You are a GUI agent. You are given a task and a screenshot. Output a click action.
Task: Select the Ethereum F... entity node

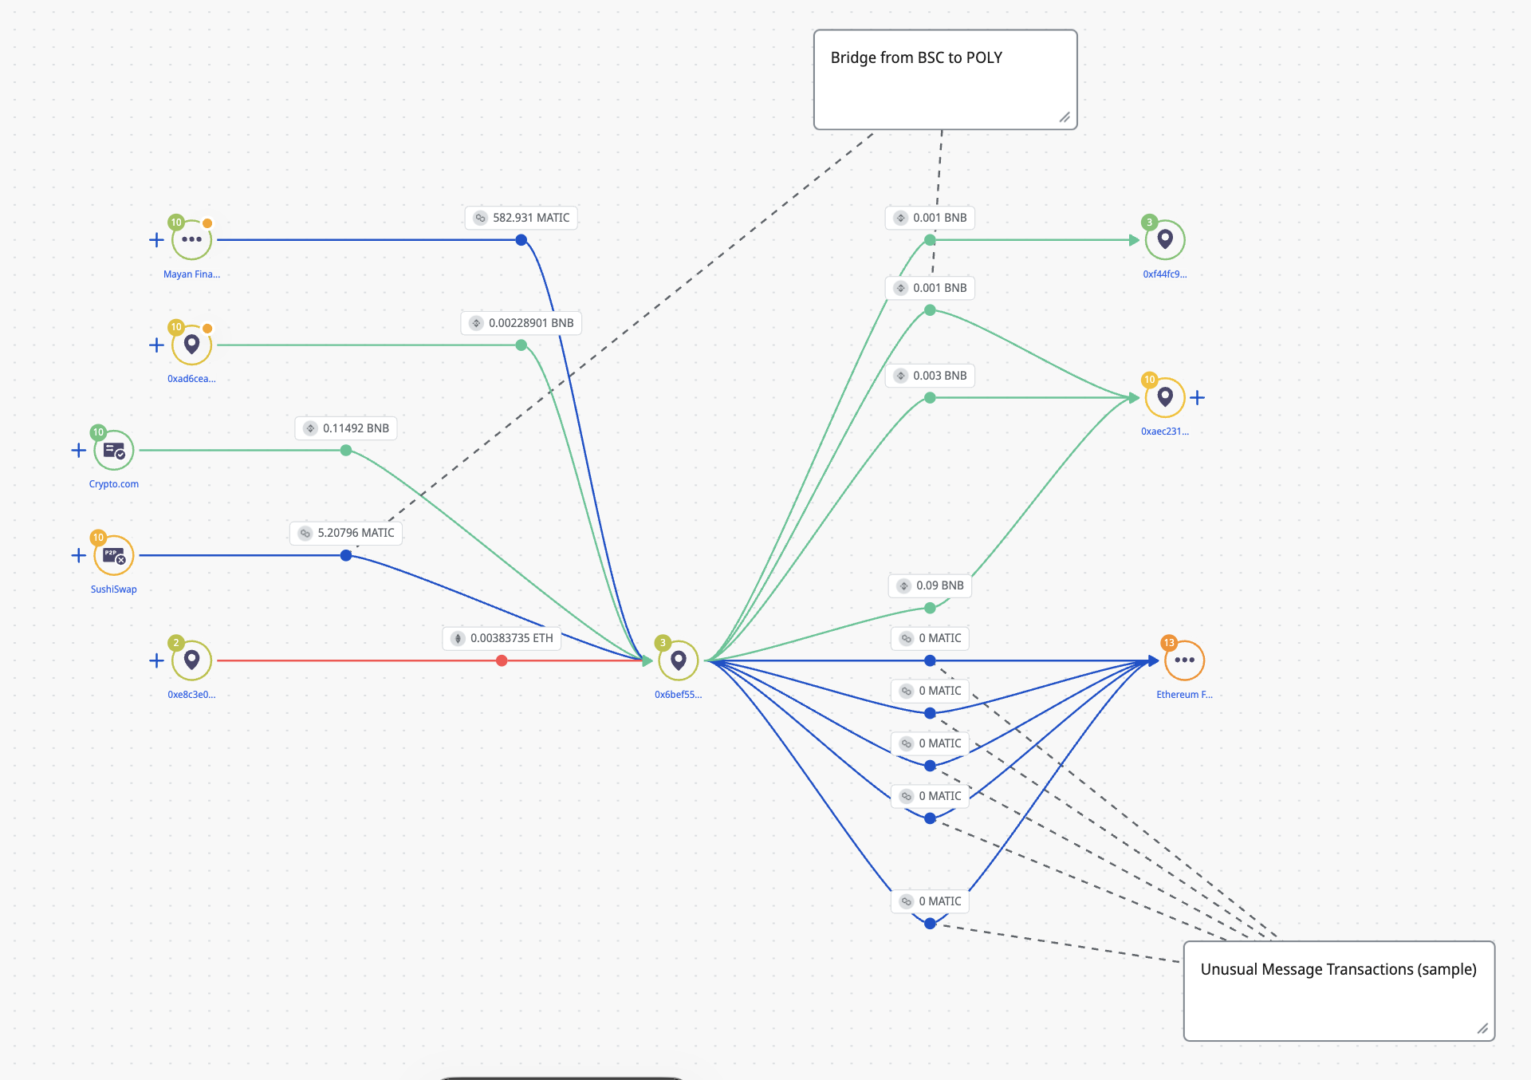click(x=1183, y=660)
